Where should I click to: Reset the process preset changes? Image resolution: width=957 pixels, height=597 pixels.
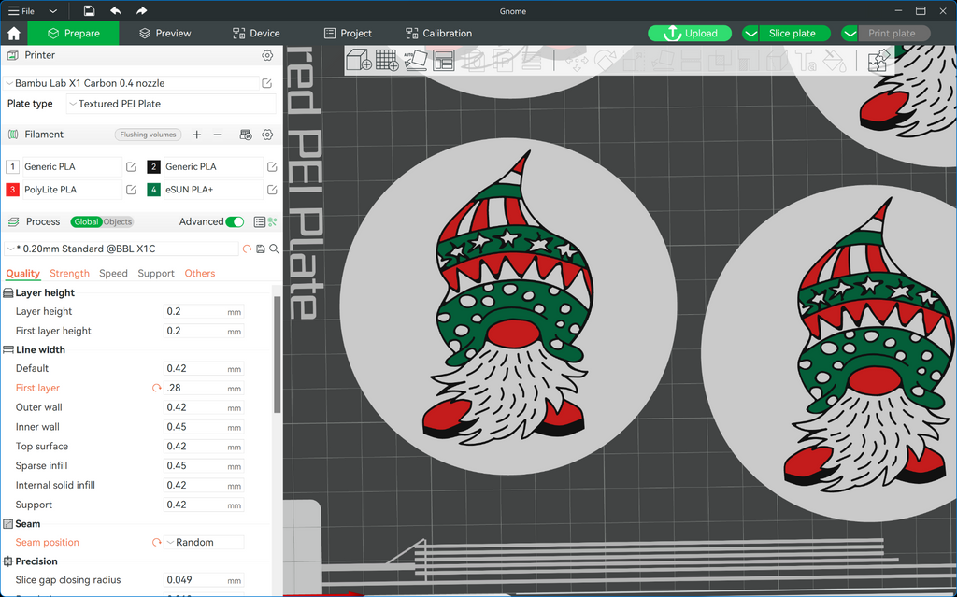click(x=247, y=249)
